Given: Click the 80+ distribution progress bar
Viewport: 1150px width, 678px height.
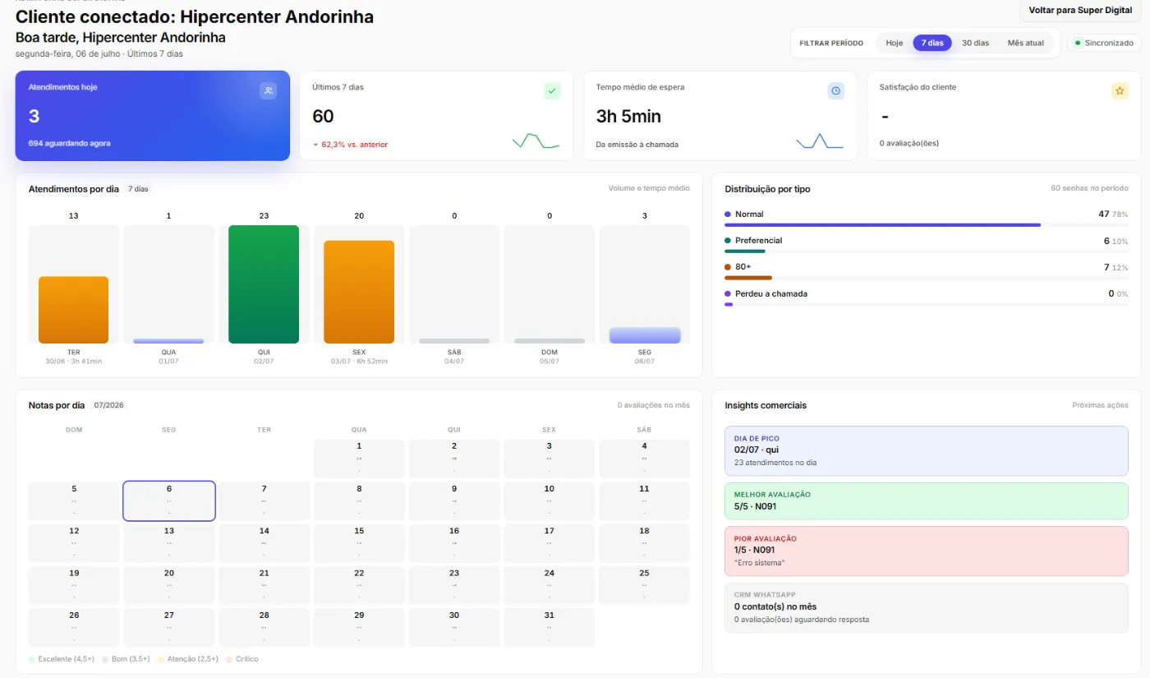Looking at the screenshot, I should coord(926,278).
